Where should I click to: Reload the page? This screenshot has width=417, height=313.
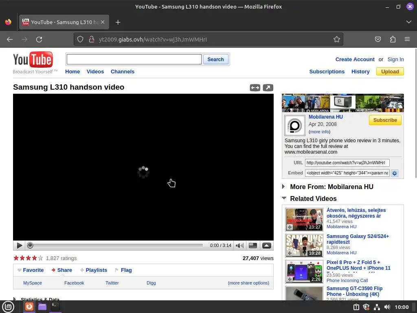pos(39,40)
